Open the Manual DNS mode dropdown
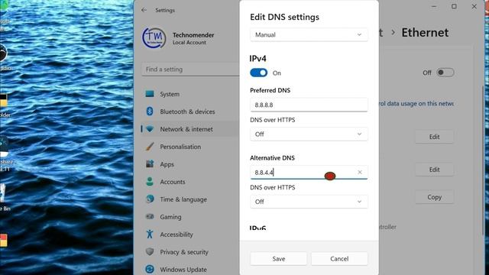489x275 pixels. pos(309,34)
